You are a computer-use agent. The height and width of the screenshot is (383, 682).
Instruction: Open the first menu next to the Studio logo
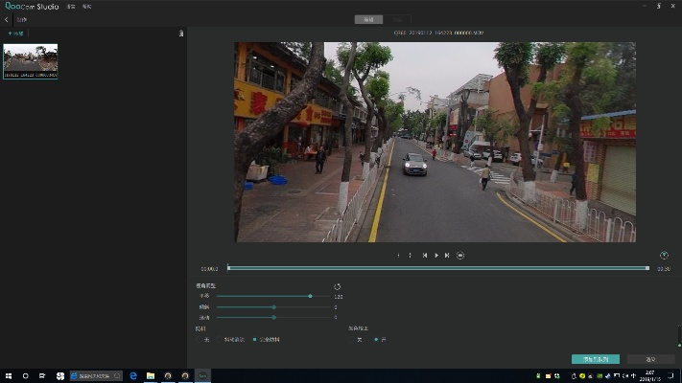70,7
